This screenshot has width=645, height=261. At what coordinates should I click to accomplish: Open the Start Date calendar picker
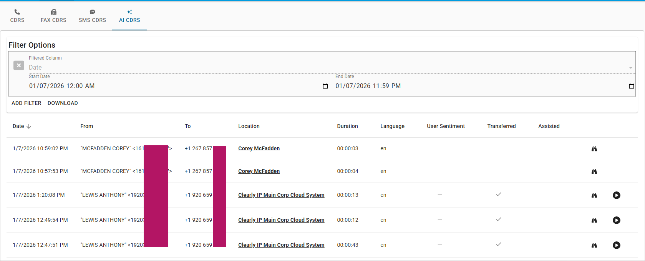tap(325, 86)
